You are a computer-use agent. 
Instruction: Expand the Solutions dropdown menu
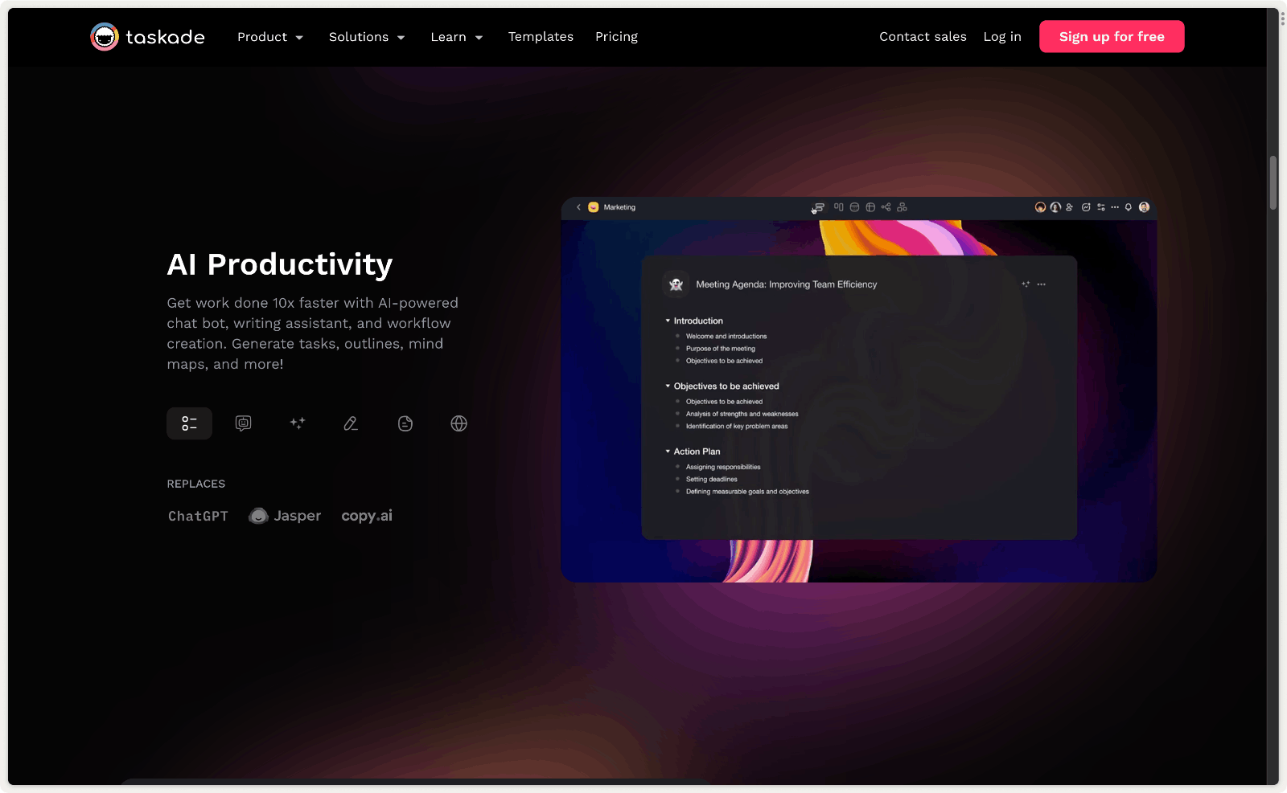click(x=367, y=37)
